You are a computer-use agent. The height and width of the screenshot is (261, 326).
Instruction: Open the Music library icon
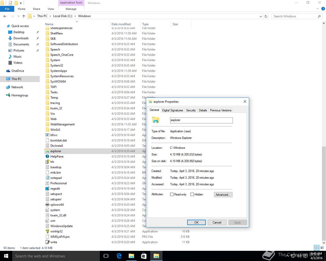pyautogui.click(x=10, y=57)
